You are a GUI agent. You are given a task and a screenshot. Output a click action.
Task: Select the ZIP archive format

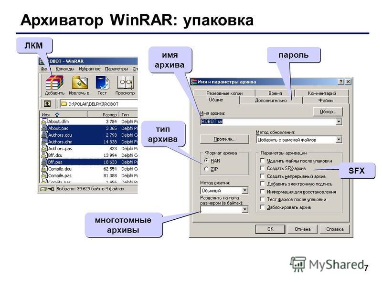tap(207, 169)
